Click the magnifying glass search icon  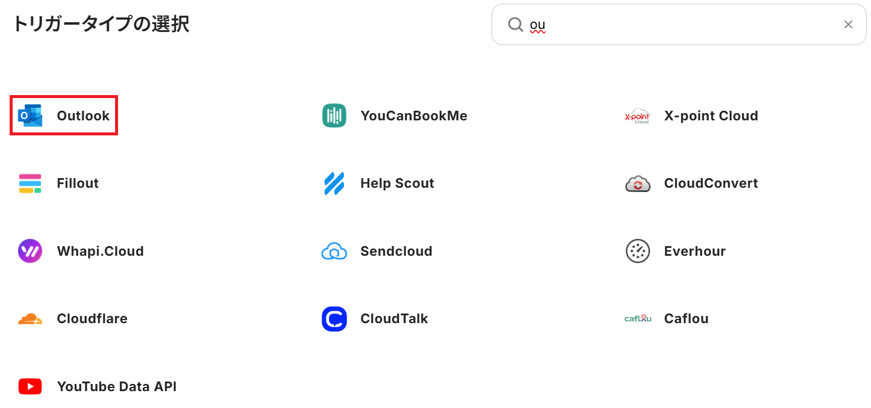tap(516, 25)
